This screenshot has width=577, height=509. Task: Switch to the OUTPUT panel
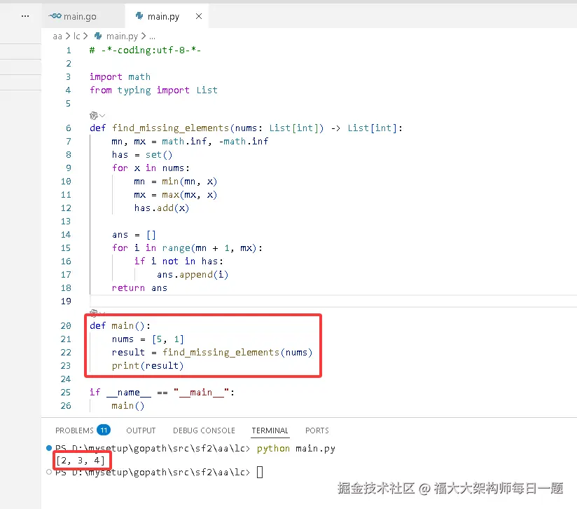pos(141,430)
